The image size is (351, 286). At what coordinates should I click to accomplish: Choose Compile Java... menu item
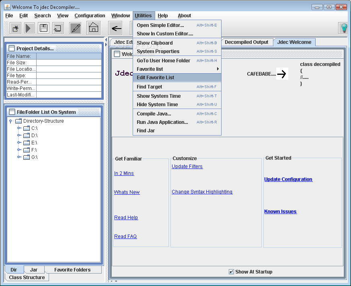[x=177, y=114]
